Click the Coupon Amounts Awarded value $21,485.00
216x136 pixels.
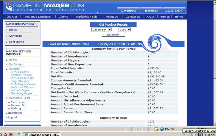[x=155, y=80]
